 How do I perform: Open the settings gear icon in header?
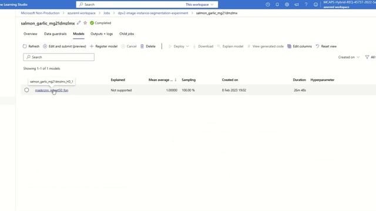coord(287,4)
